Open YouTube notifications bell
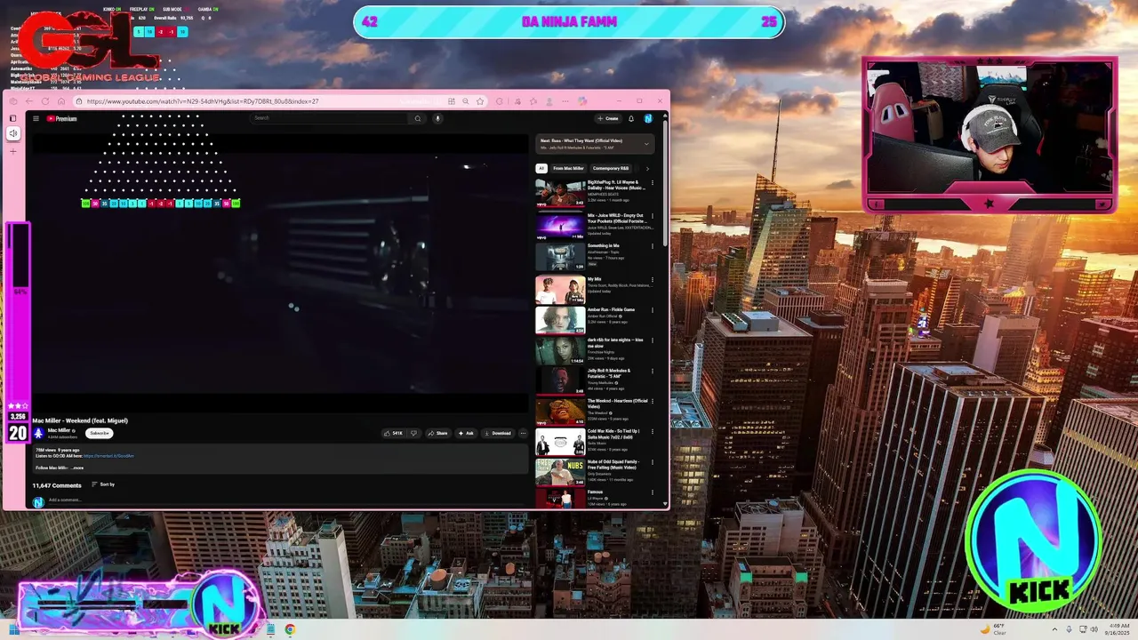The width and height of the screenshot is (1138, 640). click(x=631, y=118)
